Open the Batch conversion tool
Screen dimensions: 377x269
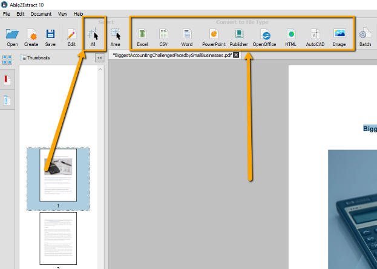[x=366, y=37]
